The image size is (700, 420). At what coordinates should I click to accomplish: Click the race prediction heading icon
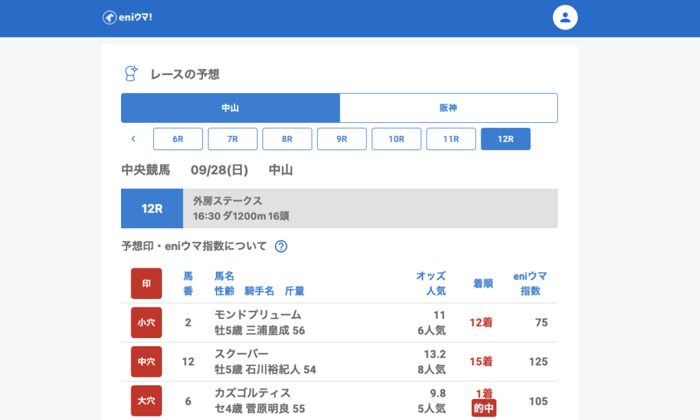(131, 74)
